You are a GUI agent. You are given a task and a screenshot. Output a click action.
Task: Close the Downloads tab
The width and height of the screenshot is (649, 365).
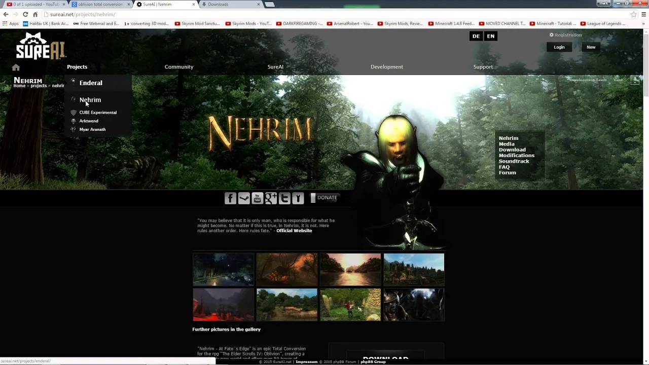coord(259,4)
